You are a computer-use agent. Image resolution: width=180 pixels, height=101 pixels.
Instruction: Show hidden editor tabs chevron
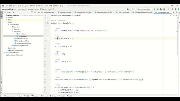[x=174, y=12]
